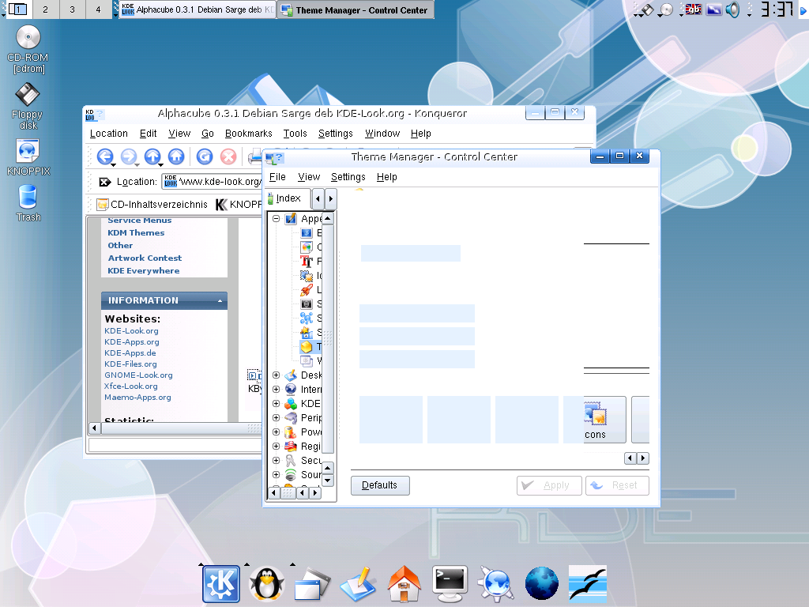Expand the Regional tree node
This screenshot has width=809, height=607.
pos(276,446)
